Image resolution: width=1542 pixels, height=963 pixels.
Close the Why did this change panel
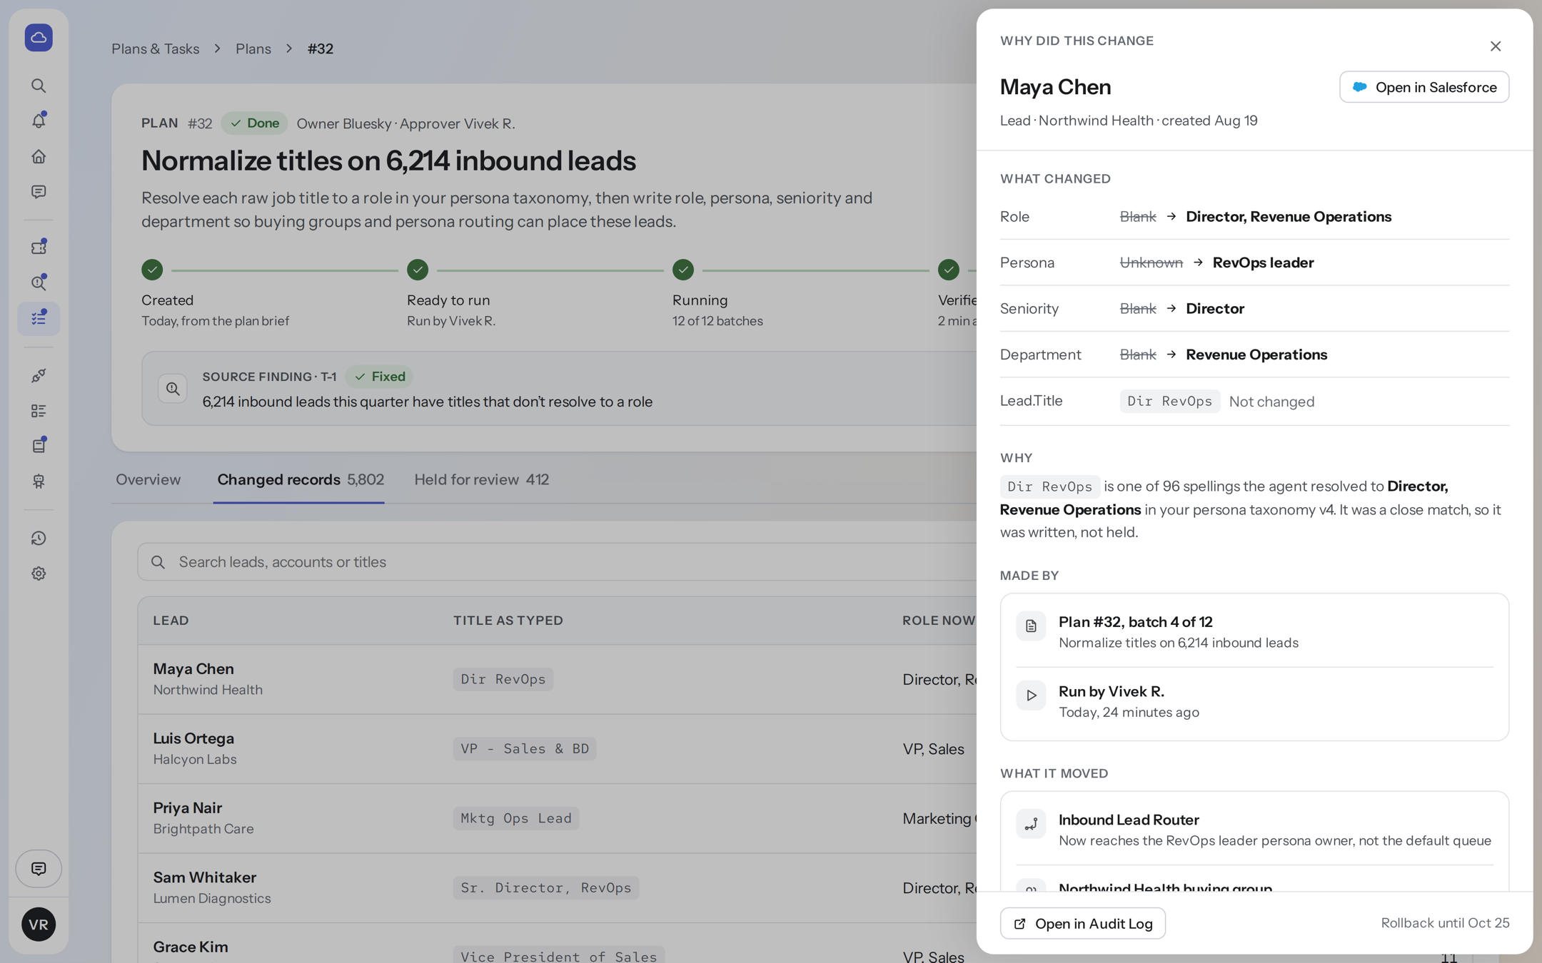(1496, 46)
